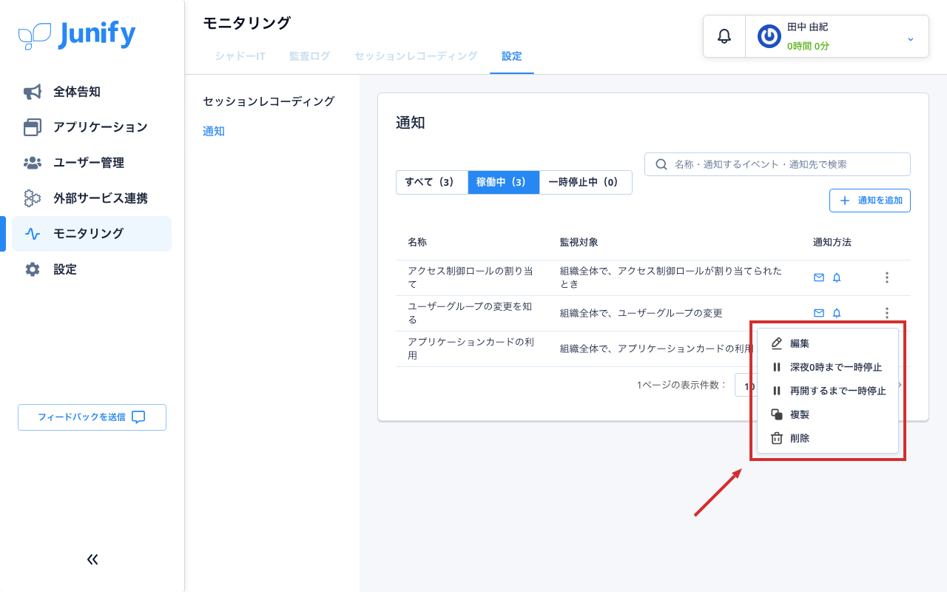Open 全体告知 megaphone icon in sidebar
This screenshot has width=947, height=592.
[x=32, y=92]
